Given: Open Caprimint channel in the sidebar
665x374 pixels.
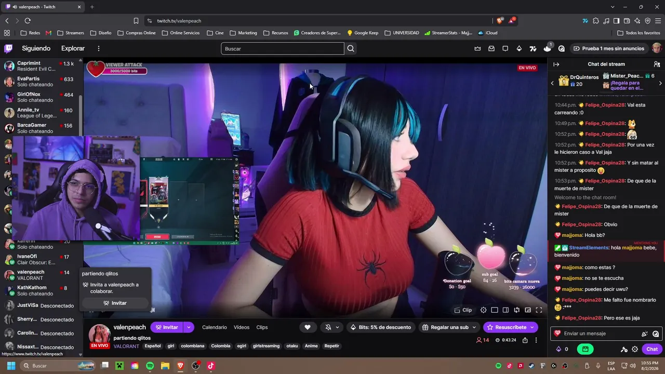Looking at the screenshot, I should [41, 66].
